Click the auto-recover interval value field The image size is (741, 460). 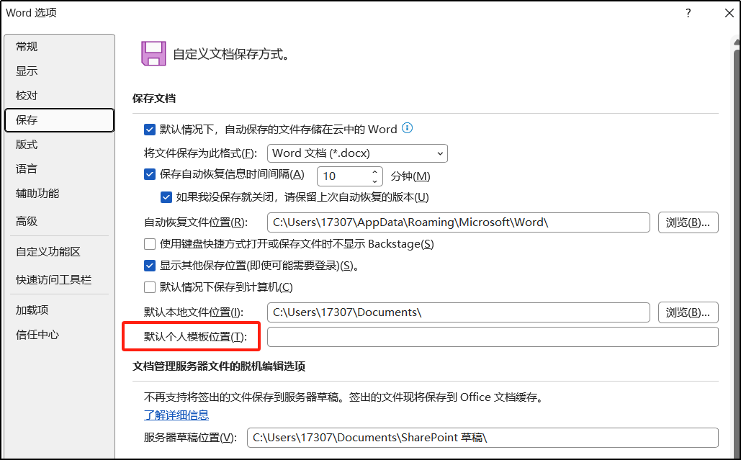pyautogui.click(x=343, y=176)
